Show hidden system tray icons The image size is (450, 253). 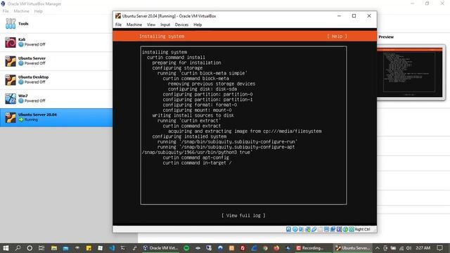point(378,248)
